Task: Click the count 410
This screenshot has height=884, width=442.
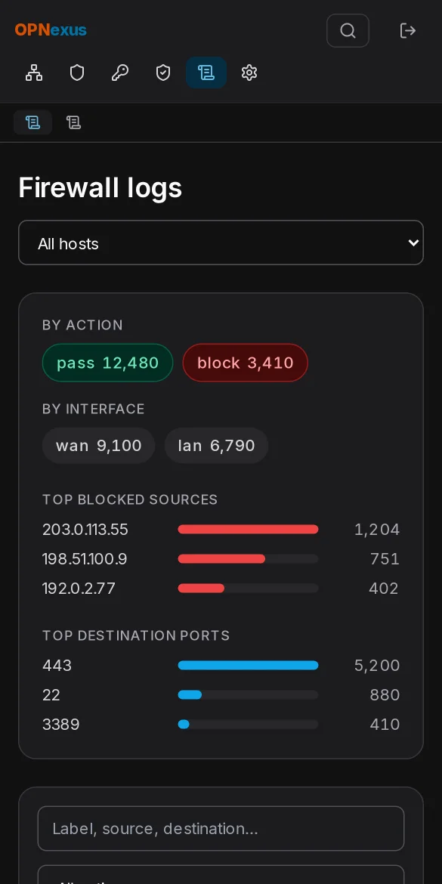Action: pyautogui.click(x=385, y=724)
